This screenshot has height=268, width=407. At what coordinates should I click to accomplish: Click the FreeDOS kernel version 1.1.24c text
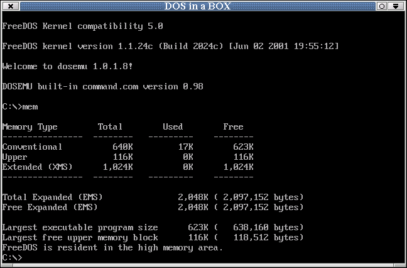coord(77,47)
